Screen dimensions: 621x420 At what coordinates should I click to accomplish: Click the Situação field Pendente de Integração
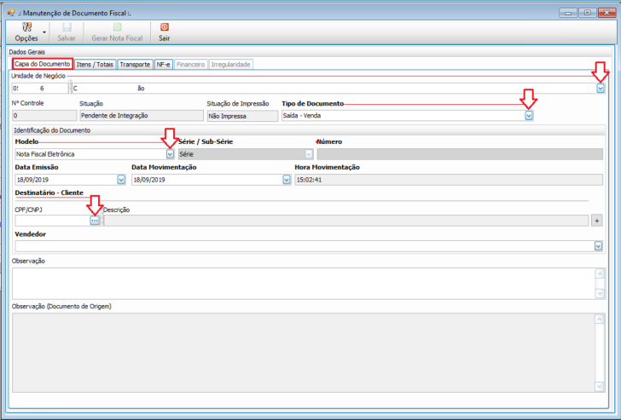point(142,116)
